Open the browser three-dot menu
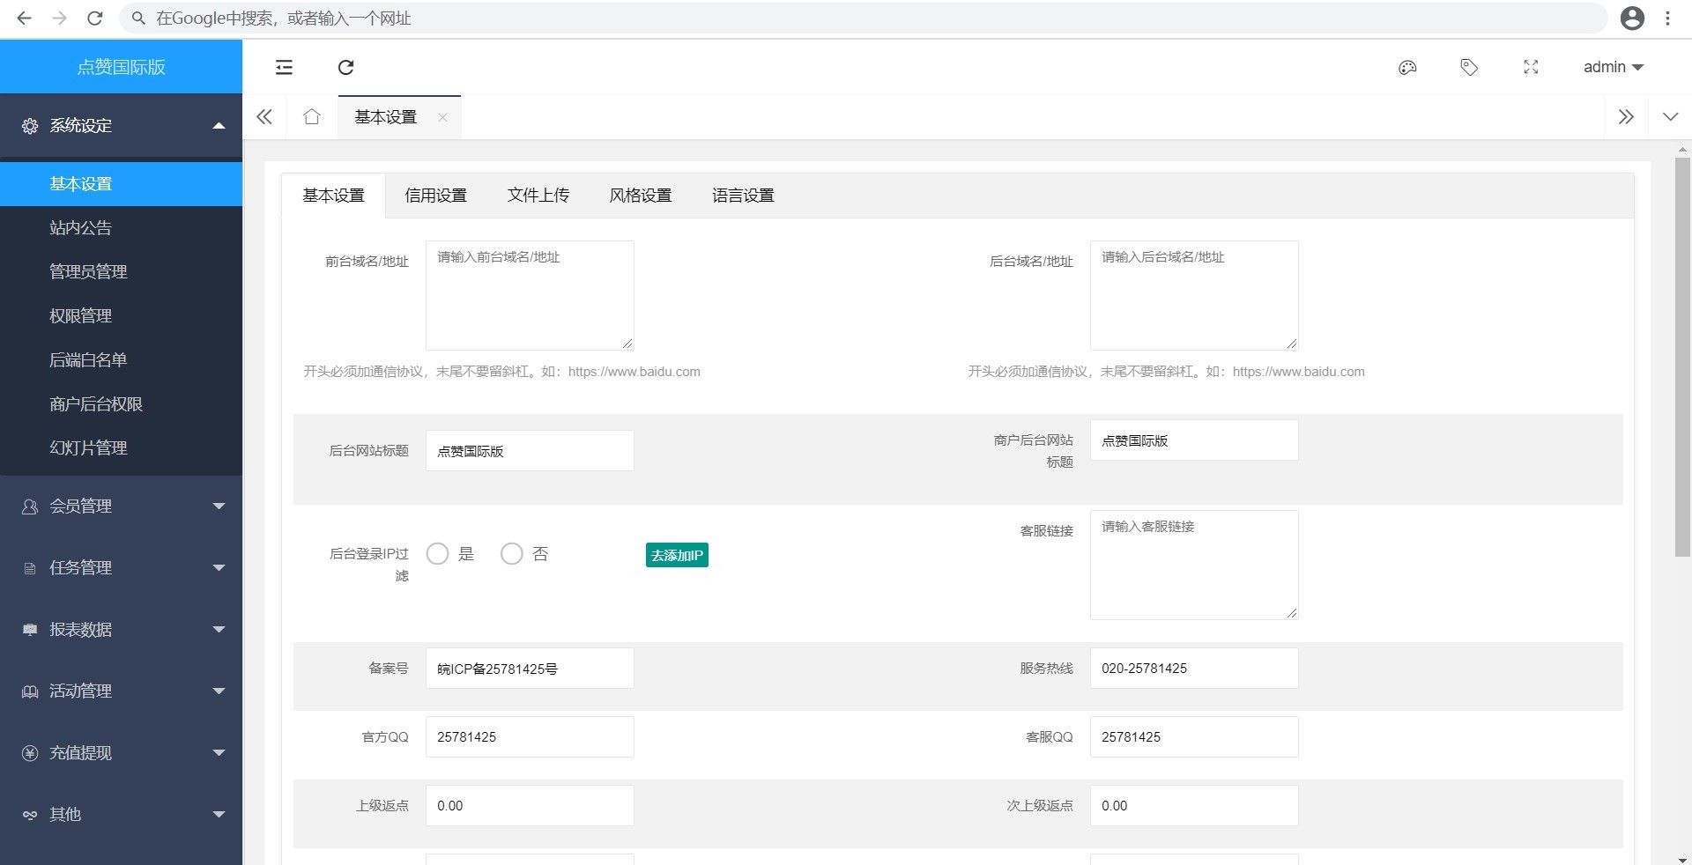This screenshot has width=1692, height=865. tap(1667, 18)
